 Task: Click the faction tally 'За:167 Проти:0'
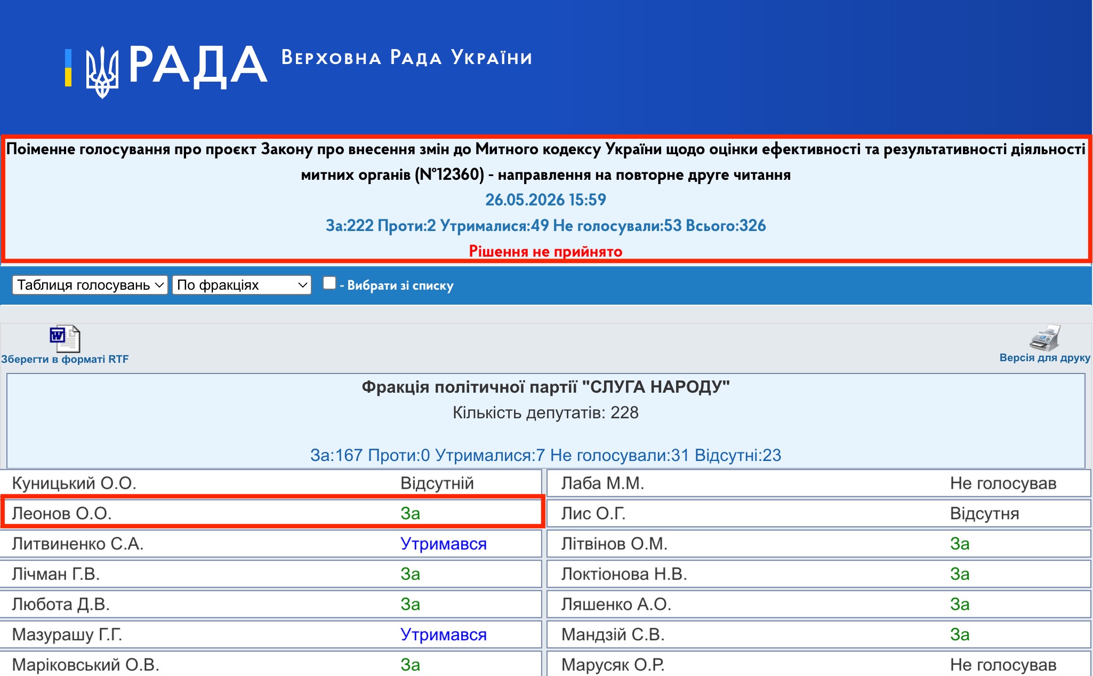click(x=545, y=455)
